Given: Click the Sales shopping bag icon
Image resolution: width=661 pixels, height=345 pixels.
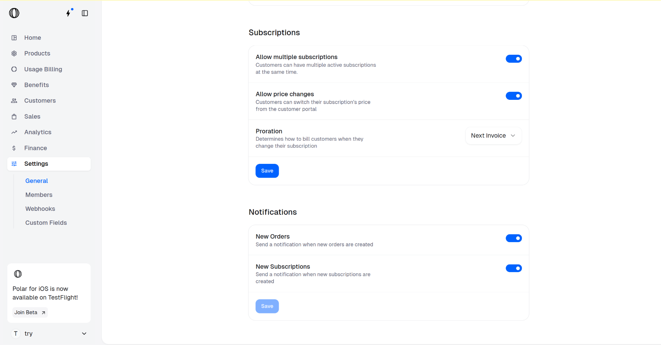Looking at the screenshot, I should pyautogui.click(x=14, y=116).
